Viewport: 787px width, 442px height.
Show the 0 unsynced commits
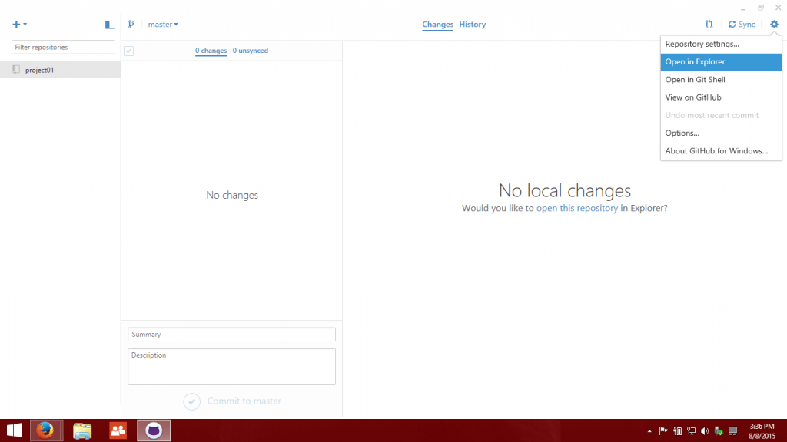pos(250,51)
